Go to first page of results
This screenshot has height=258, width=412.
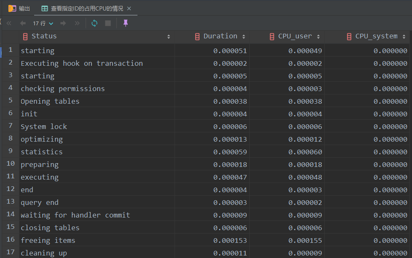[9, 23]
